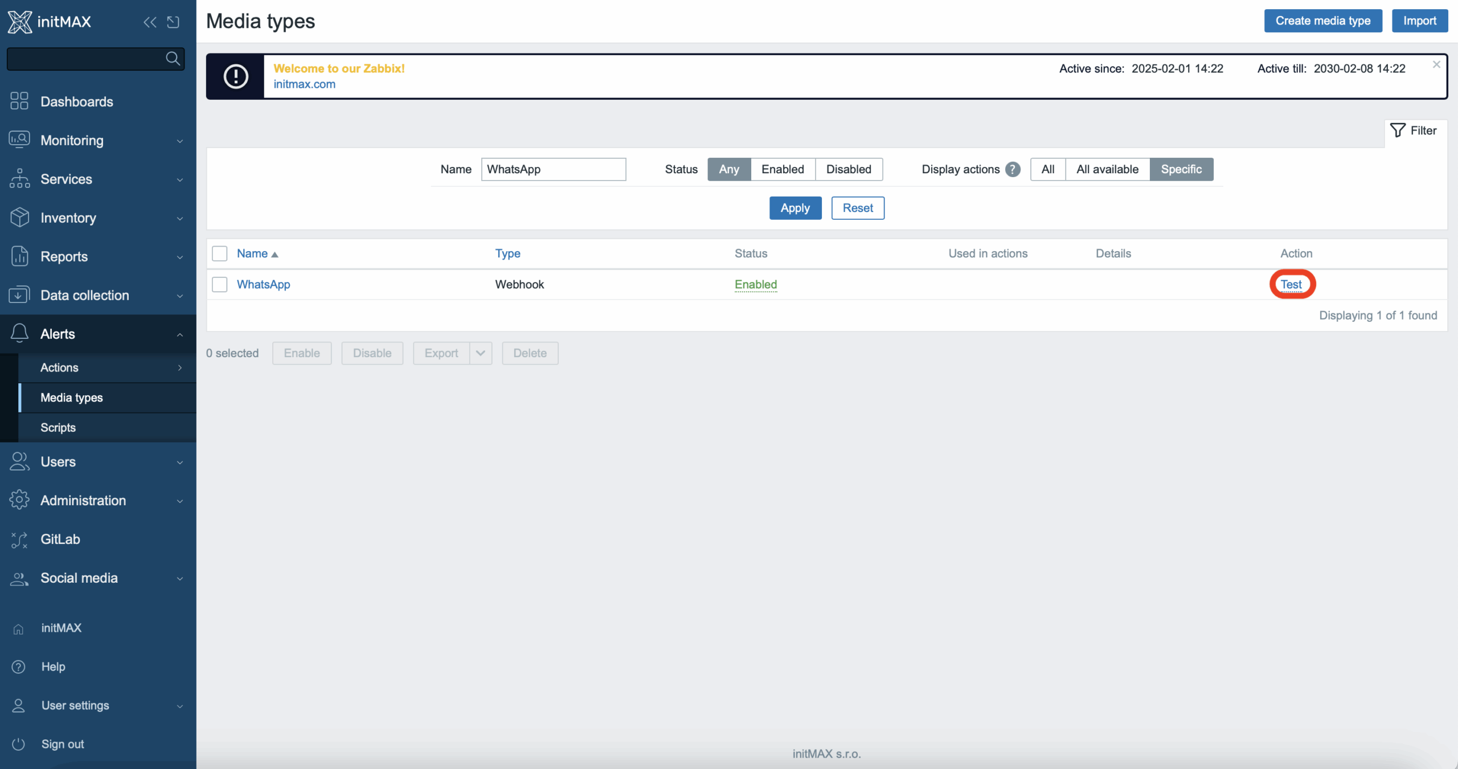The image size is (1458, 769).
Task: Click the Display actions help icon
Action: [x=1013, y=170]
